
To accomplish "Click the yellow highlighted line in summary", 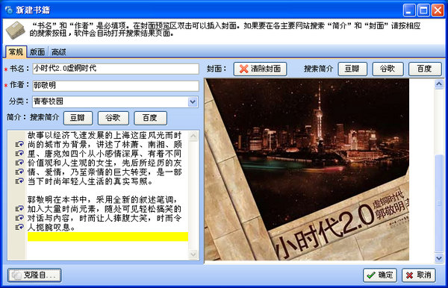I will pos(108,237).
